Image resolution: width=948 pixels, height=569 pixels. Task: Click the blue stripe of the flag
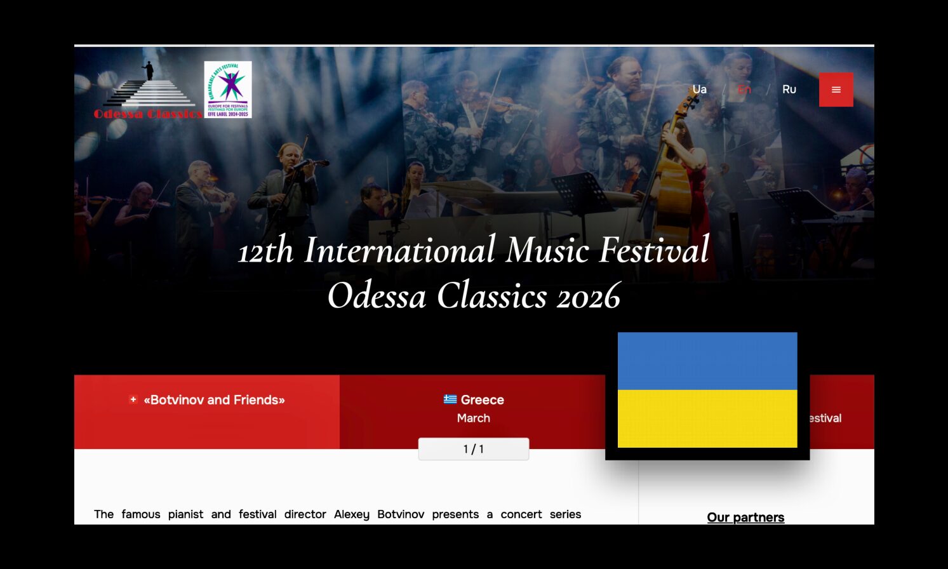(x=707, y=361)
